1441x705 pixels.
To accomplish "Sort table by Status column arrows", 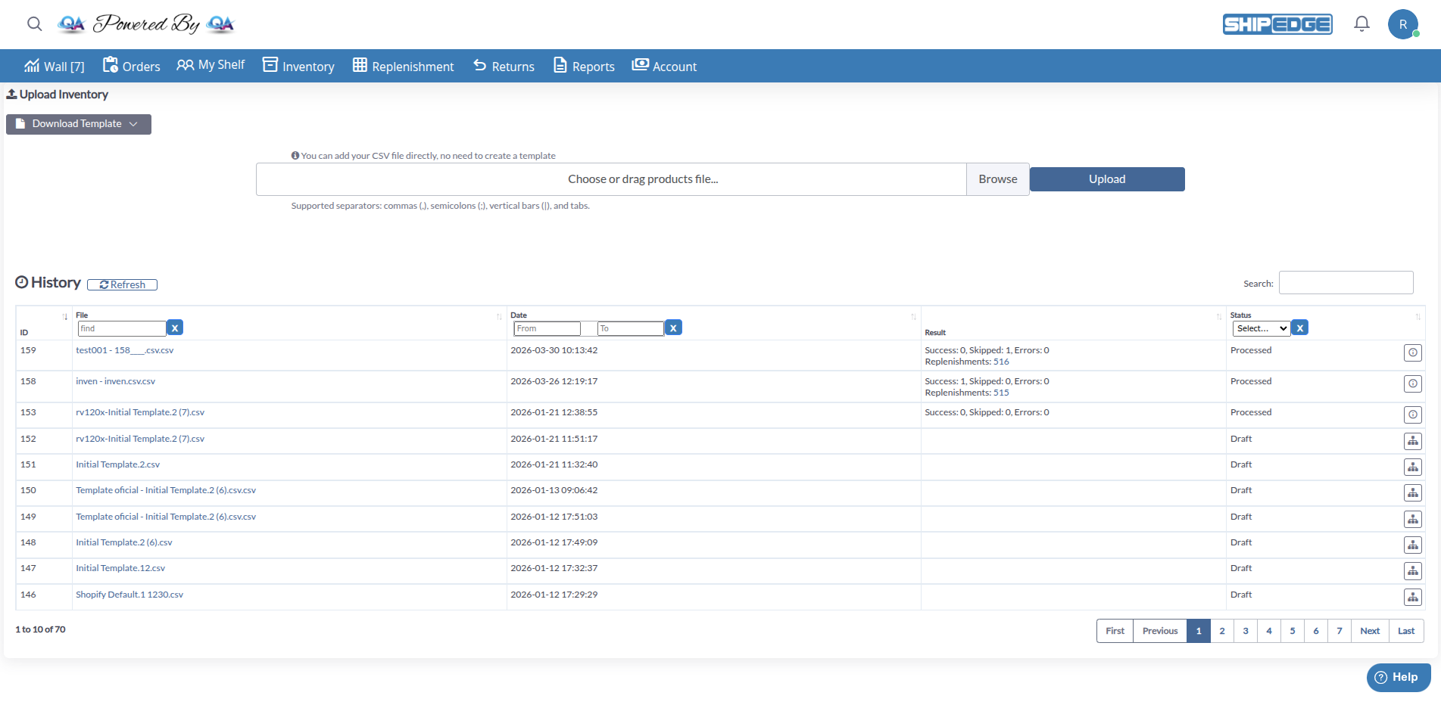I will click(1418, 317).
